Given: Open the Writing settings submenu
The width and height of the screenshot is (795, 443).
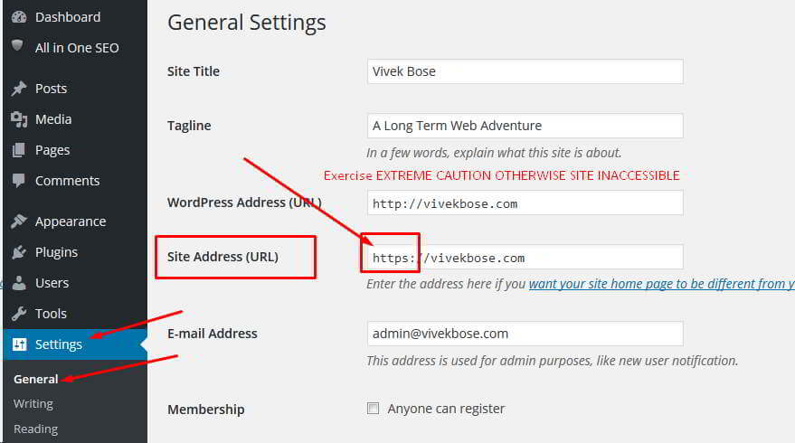Looking at the screenshot, I should click(x=33, y=403).
